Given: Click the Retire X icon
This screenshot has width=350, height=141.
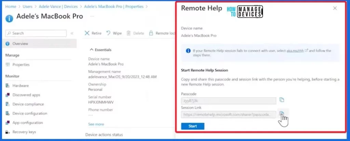Looking at the screenshot, I should pos(87,33).
